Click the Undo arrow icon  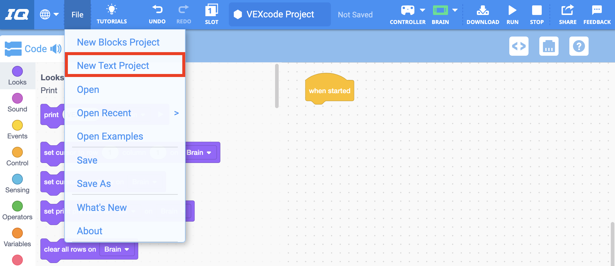pyautogui.click(x=157, y=10)
